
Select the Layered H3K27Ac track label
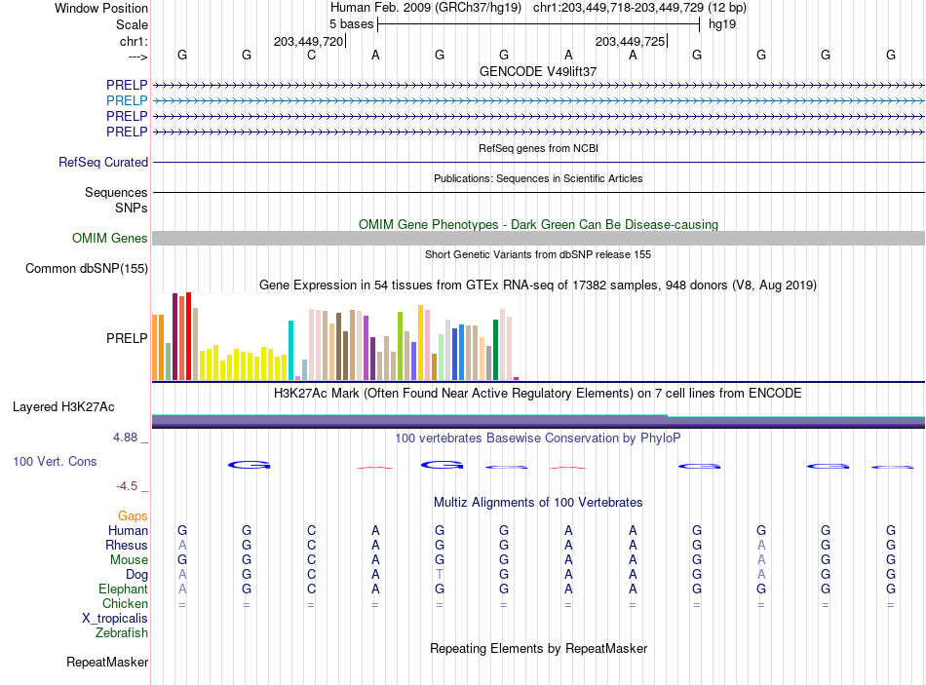(63, 407)
